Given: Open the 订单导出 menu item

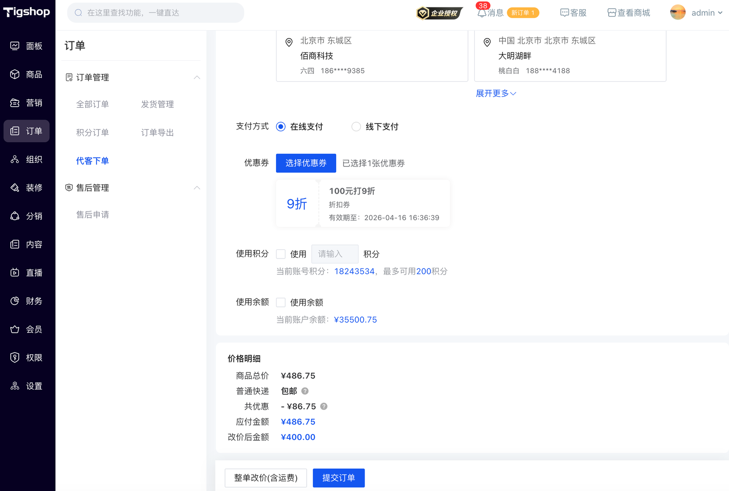Looking at the screenshot, I should tap(157, 133).
